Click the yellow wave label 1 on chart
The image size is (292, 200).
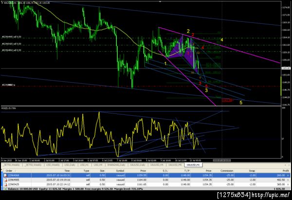tap(165, 64)
